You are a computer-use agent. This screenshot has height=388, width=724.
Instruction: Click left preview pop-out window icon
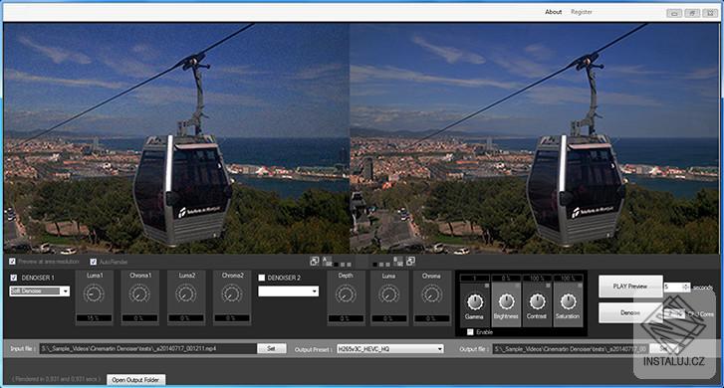(315, 261)
